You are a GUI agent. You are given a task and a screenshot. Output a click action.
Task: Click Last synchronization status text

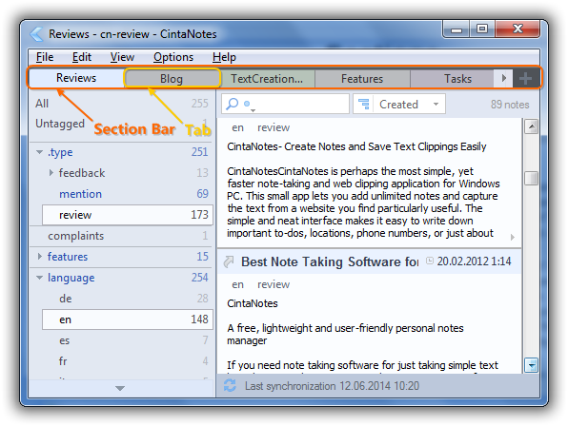click(332, 386)
